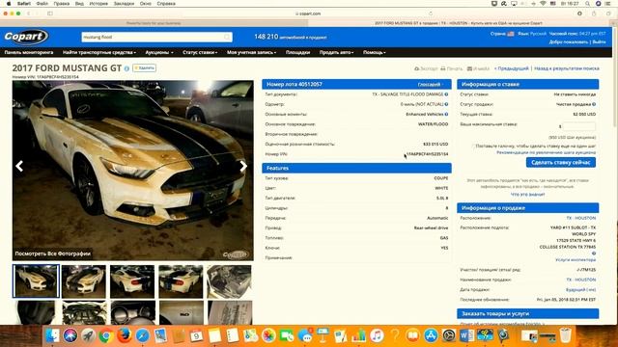Screen dimensions: 618x347
Task: Open the History menu in menu bar
Action: 98,4
